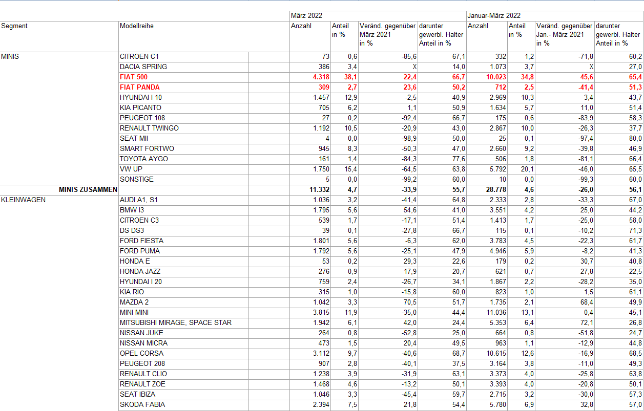Click the MITSUBISHI MIRAGE, SPACE STAR cell
This screenshot has height=411, width=644.
coord(176,322)
